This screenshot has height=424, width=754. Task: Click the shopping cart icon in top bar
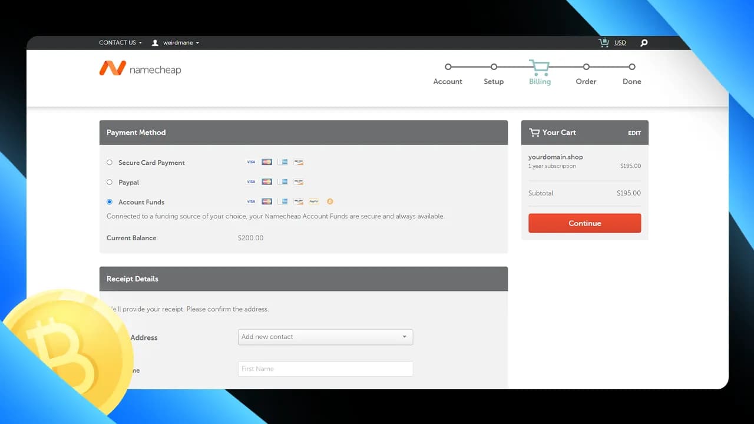coord(603,42)
